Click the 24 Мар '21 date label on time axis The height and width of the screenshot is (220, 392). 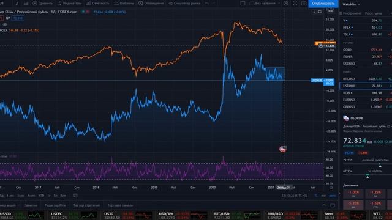[x=284, y=188]
